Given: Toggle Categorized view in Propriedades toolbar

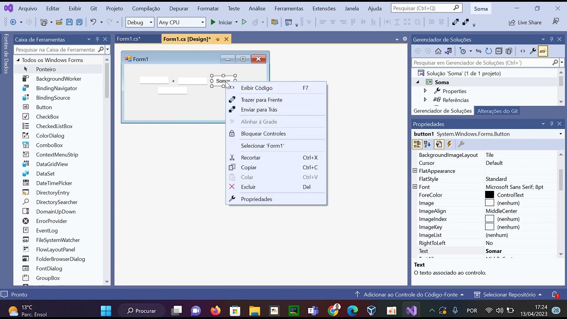Looking at the screenshot, I should [x=417, y=144].
